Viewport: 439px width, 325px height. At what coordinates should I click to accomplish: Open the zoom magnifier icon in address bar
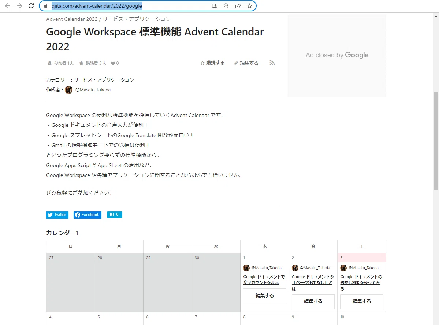click(226, 6)
